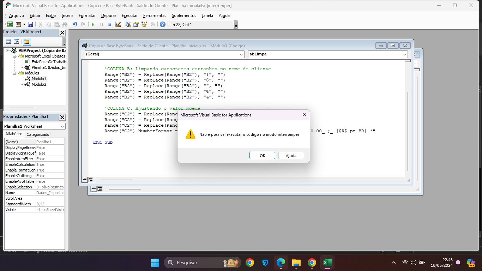Click OK in the error dialog

[x=262, y=156]
